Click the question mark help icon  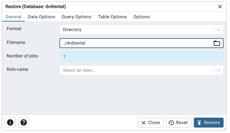(x=24, y=122)
